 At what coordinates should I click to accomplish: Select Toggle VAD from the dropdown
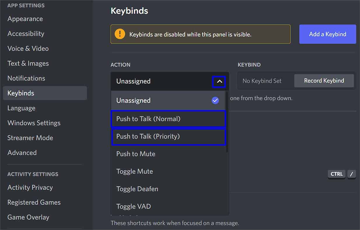point(168,206)
